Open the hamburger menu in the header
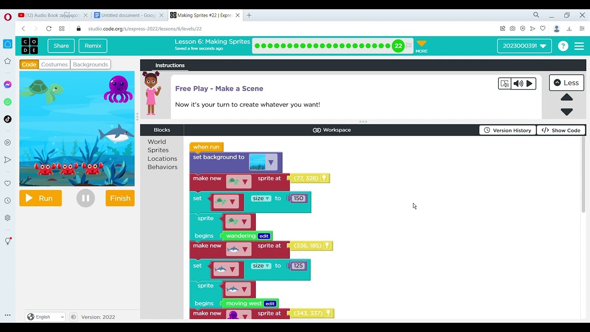Screen dimensions: 590x332 point(579,46)
